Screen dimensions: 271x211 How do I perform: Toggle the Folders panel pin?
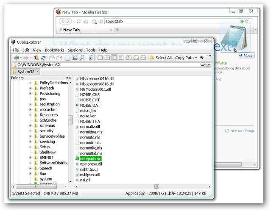[67, 78]
